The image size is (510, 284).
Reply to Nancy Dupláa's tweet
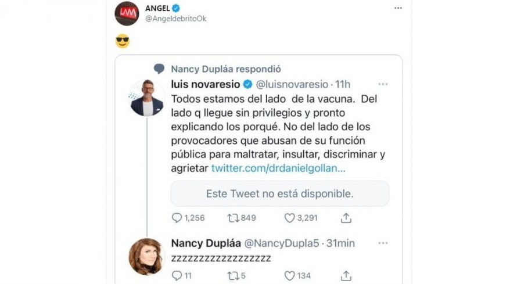click(x=177, y=275)
